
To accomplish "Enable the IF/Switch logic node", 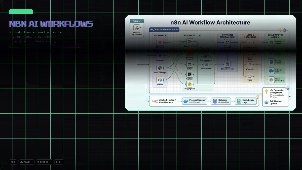I will [x=250, y=64].
